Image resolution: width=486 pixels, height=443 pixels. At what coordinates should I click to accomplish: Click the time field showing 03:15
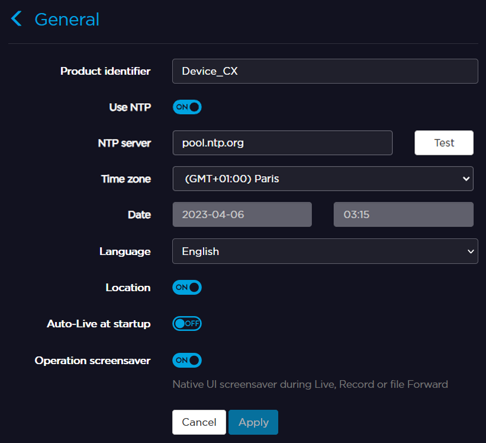click(403, 215)
